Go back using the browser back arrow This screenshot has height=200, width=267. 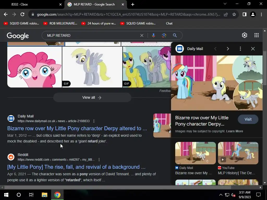point(6,15)
